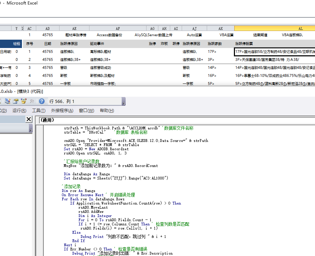315x256 pixels.
Task: Click the 行 566, 列 1 position field
Action: point(84,102)
